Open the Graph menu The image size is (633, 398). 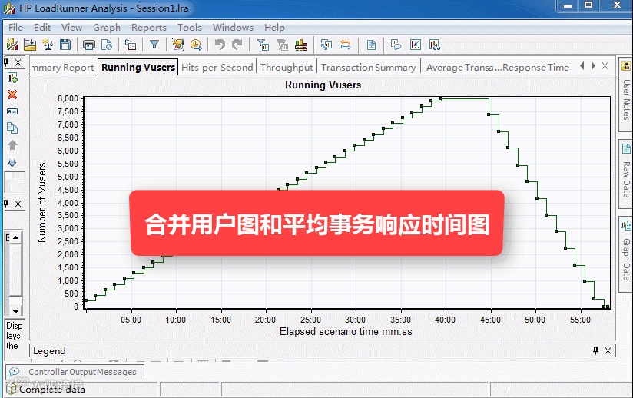(107, 28)
